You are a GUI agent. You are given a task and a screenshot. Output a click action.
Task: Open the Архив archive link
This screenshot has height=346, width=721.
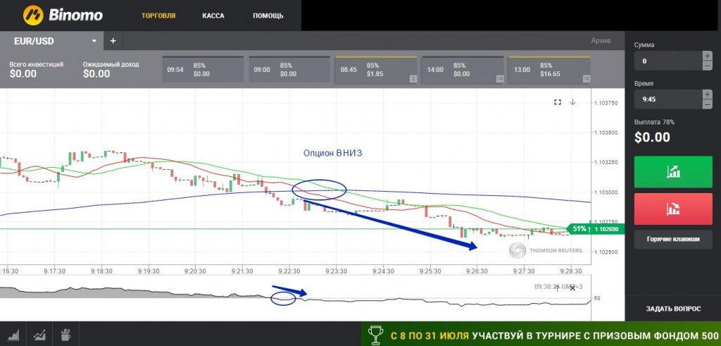click(601, 40)
